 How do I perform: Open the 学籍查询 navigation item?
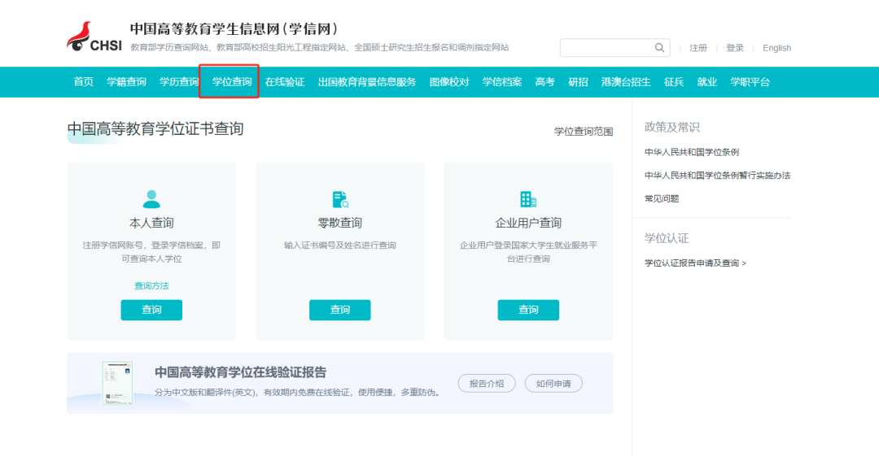tap(126, 82)
